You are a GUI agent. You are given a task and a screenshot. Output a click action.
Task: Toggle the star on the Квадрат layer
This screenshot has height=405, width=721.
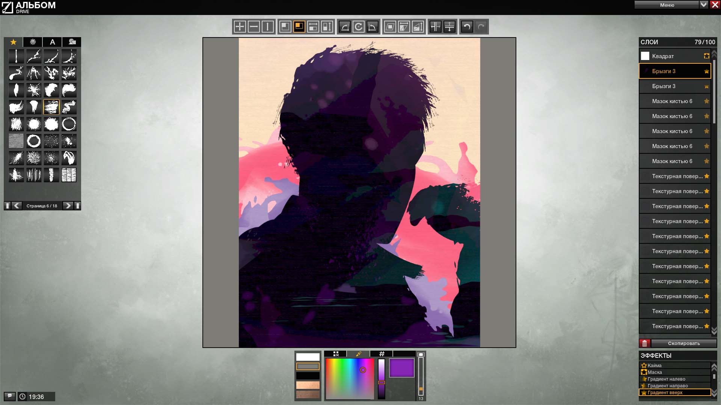706,56
